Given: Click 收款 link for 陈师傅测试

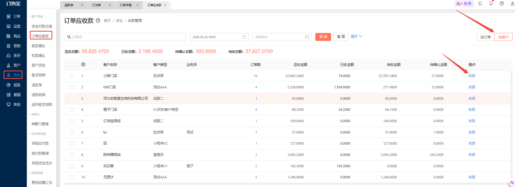Looking at the screenshot, I should [472, 155].
